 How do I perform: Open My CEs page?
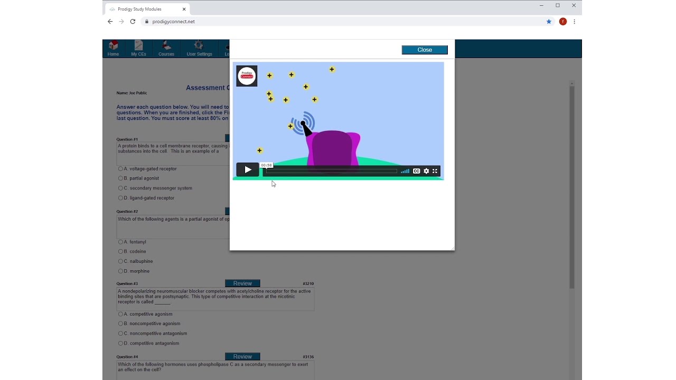click(139, 48)
